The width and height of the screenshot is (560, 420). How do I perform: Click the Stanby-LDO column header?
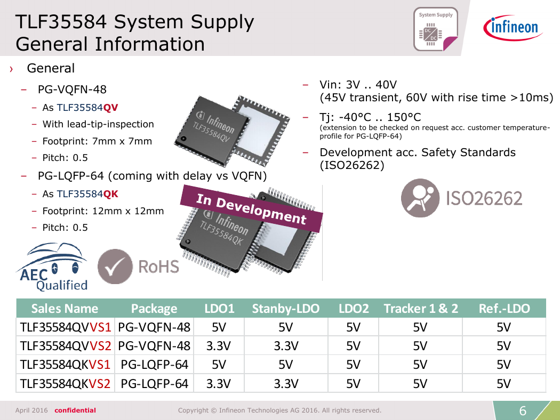(286, 308)
